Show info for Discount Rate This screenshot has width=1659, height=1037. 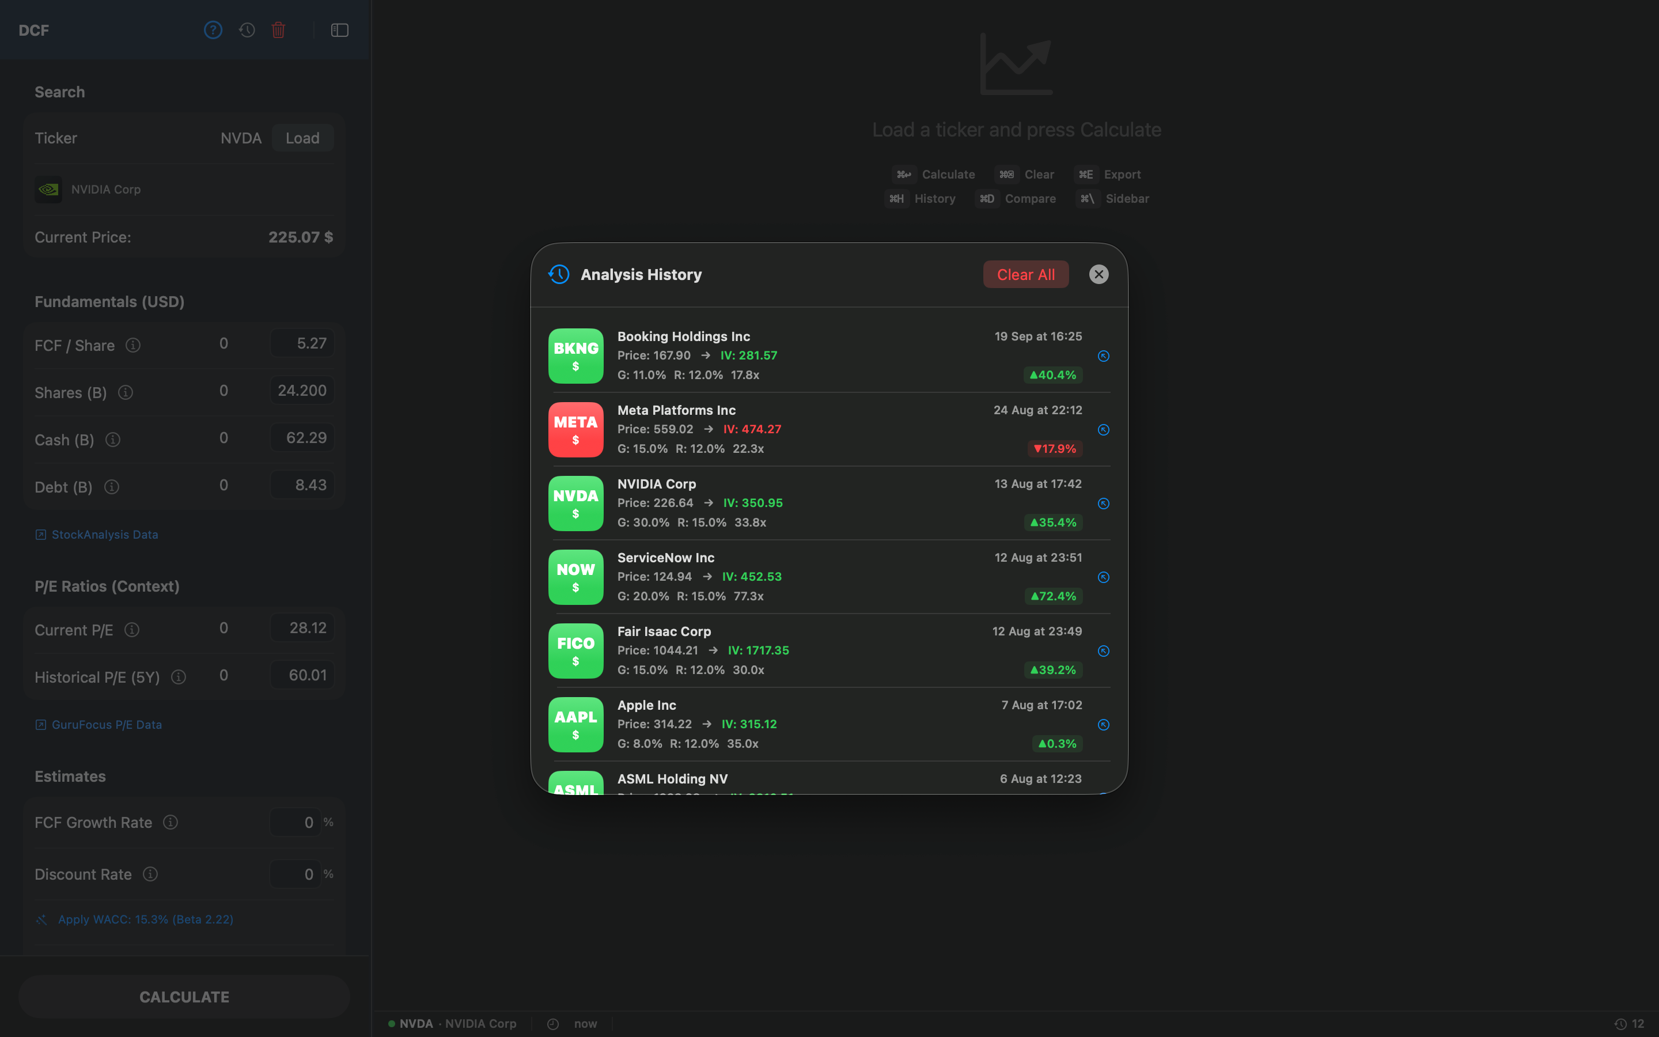pyautogui.click(x=150, y=874)
